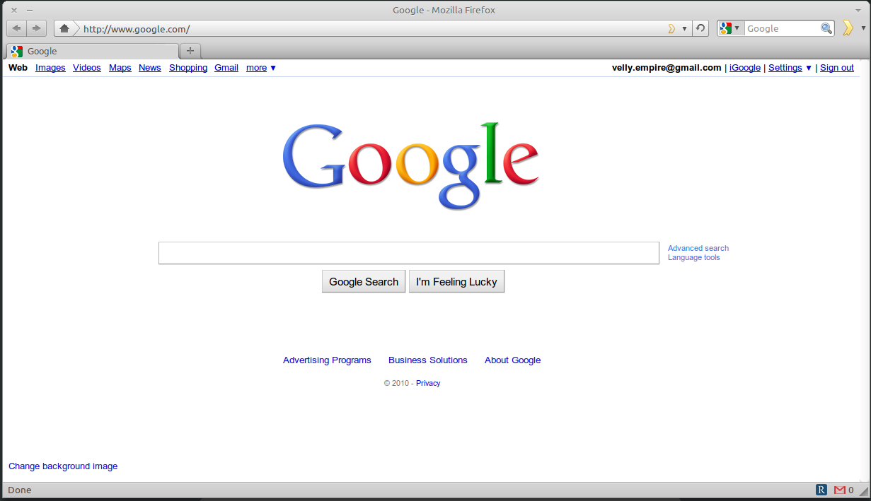This screenshot has width=871, height=501.
Task: Open the dropdown arrow beside the yellow chevron
Action: (863, 28)
